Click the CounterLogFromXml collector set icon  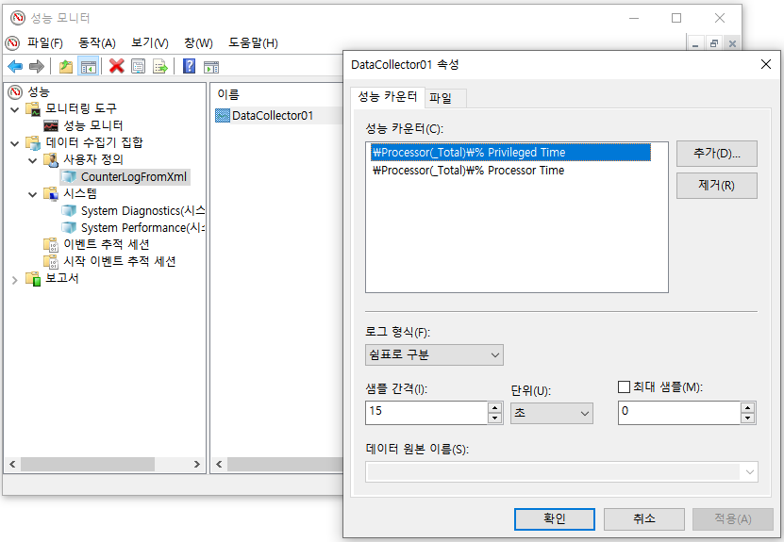69,176
